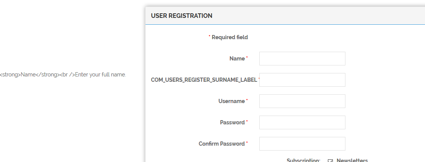Click the Subscription label
This screenshot has width=425, height=162.
[x=303, y=160]
